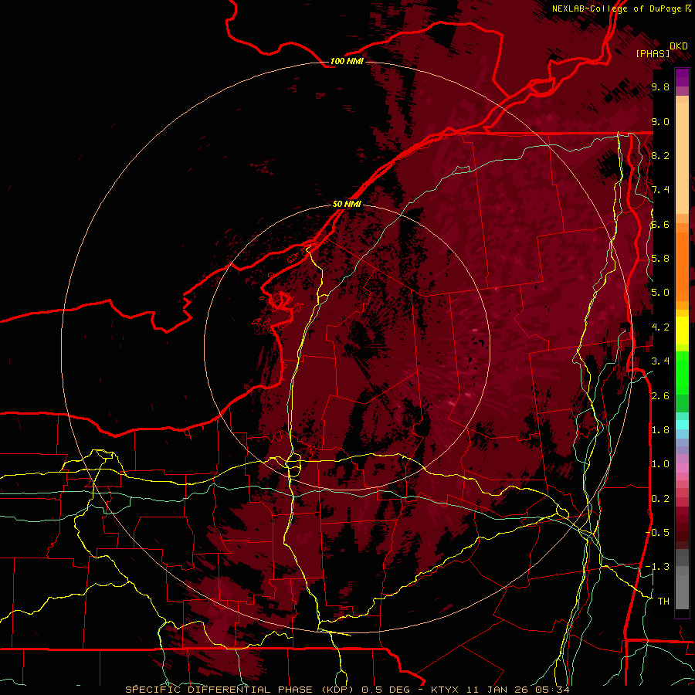The height and width of the screenshot is (695, 695).
Task: Click the 05:34 timestamp text
Action: (x=554, y=690)
